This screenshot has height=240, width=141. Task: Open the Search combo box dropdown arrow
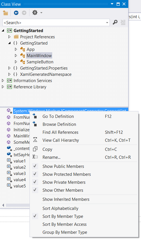tap(107, 23)
